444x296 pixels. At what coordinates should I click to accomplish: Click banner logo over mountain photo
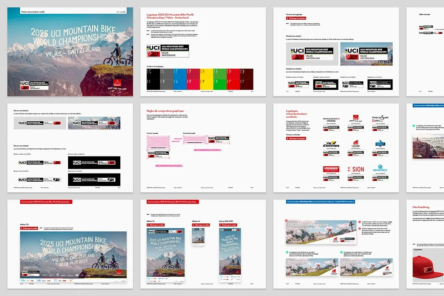(x=94, y=123)
